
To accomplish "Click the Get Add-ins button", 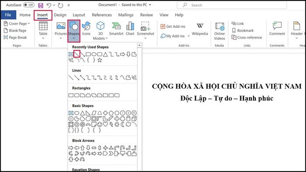I will pos(173,26).
